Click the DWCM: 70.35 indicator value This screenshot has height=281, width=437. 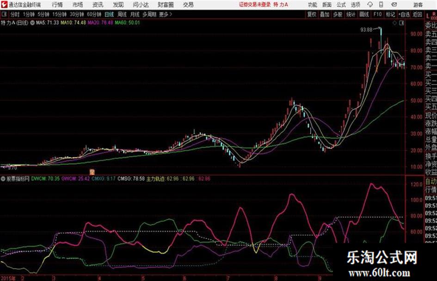click(45, 179)
